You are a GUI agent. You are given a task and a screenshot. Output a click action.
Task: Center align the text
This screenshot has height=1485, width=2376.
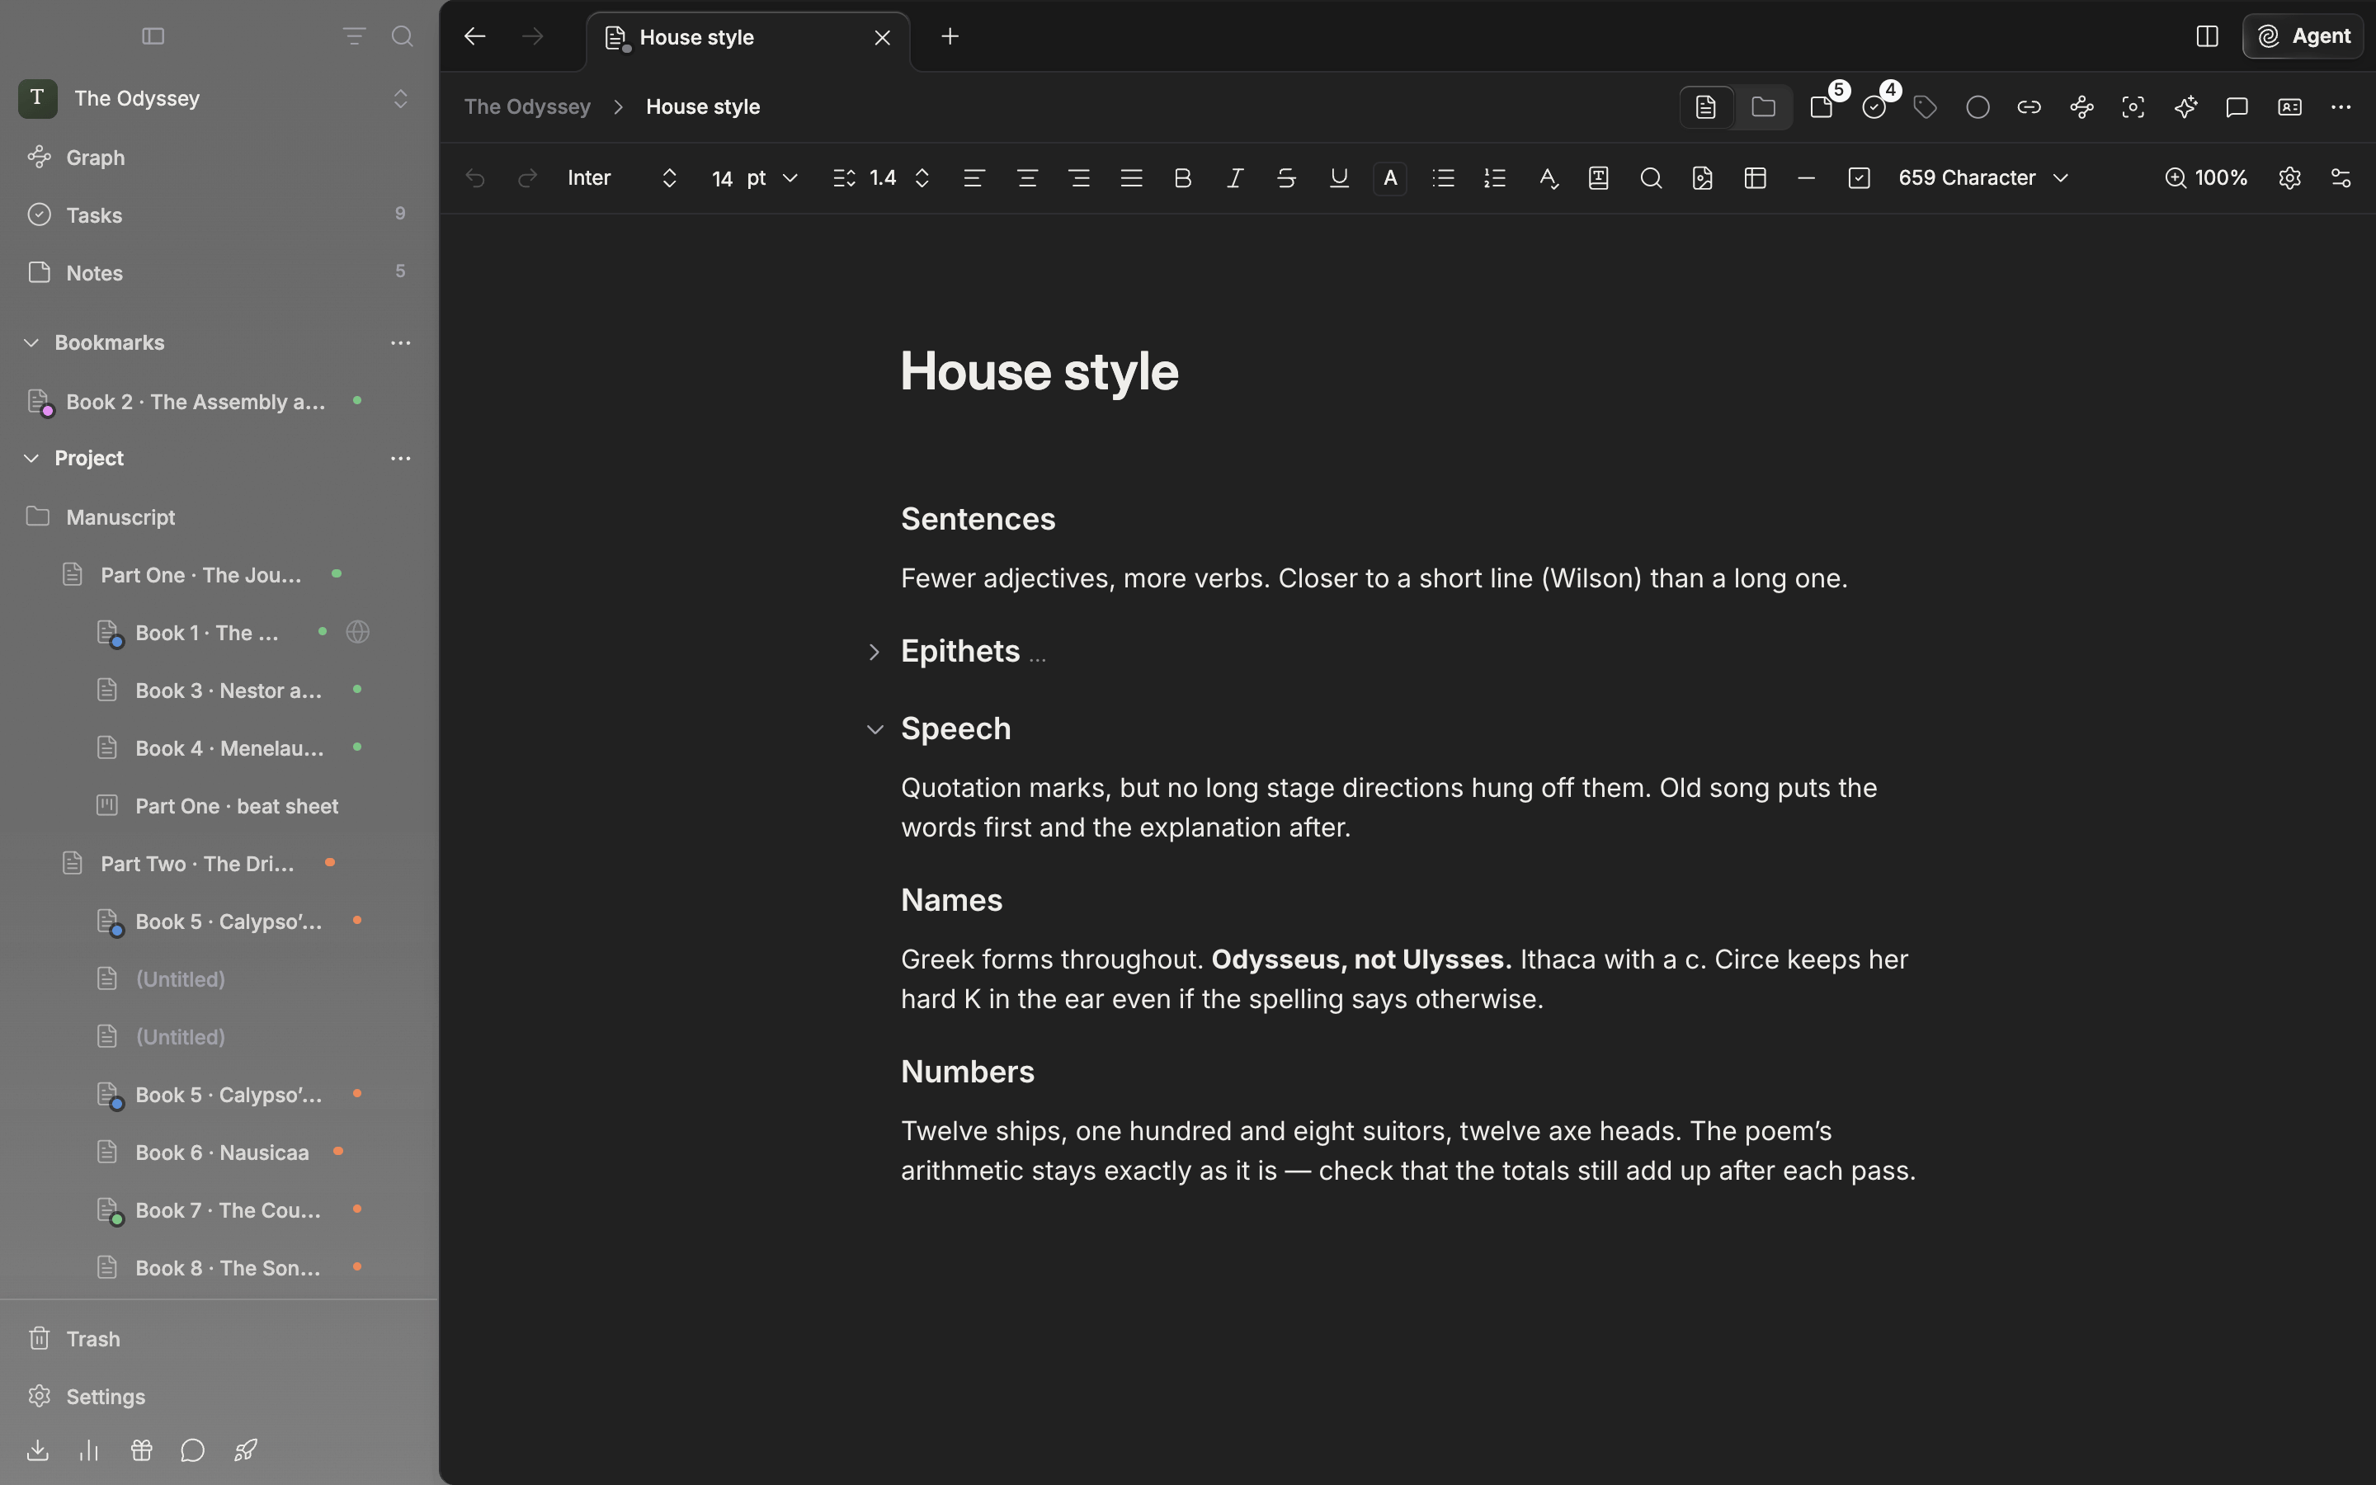click(x=1027, y=177)
